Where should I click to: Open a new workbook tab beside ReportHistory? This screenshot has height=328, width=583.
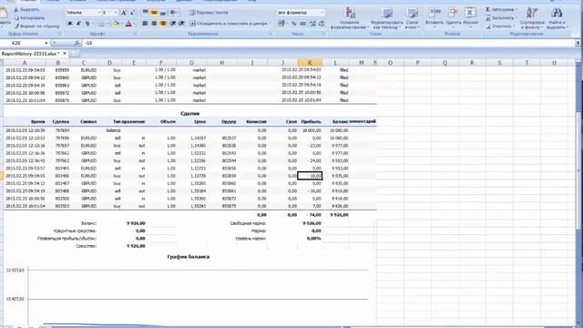click(x=74, y=55)
